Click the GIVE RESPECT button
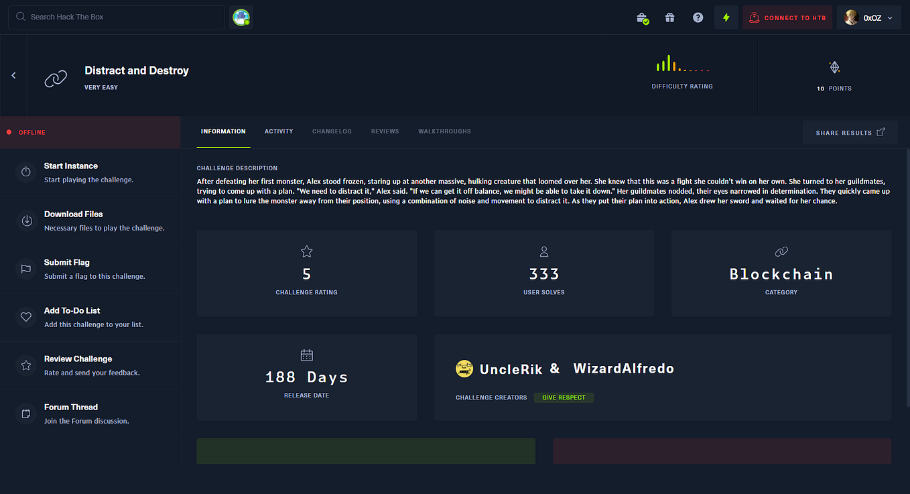Image resolution: width=910 pixels, height=494 pixels. tap(564, 397)
